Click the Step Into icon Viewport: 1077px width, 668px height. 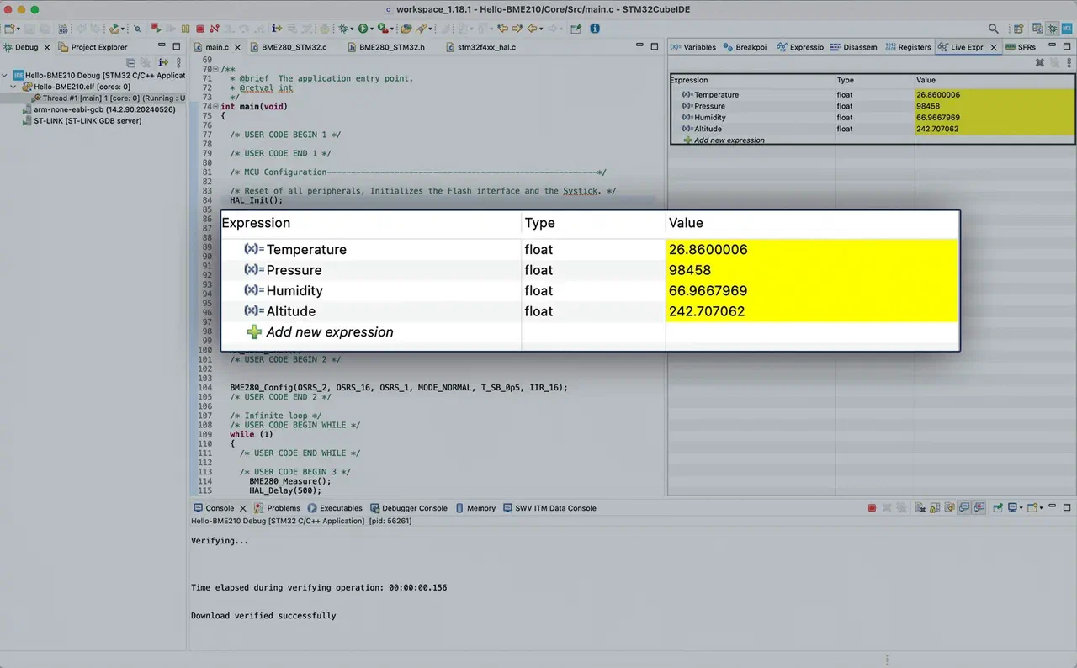tap(230, 29)
